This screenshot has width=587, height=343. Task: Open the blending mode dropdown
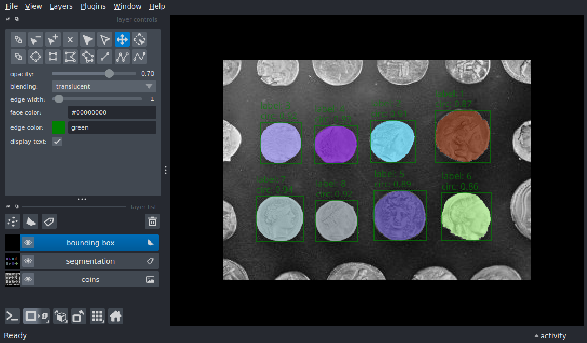(104, 86)
